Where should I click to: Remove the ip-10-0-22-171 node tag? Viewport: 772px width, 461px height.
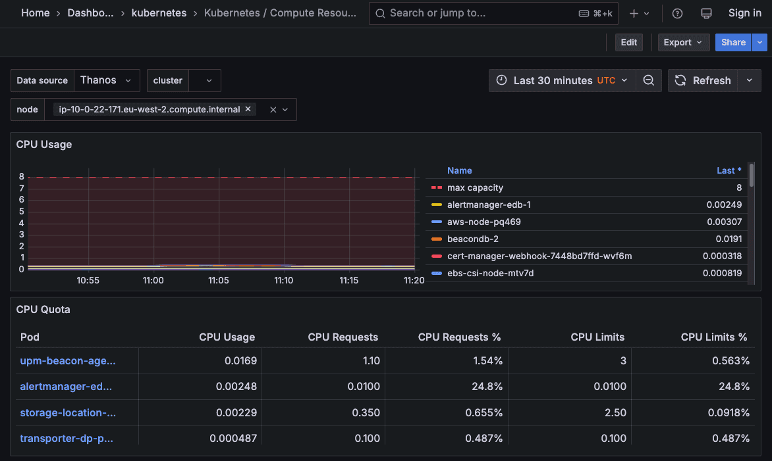[248, 109]
